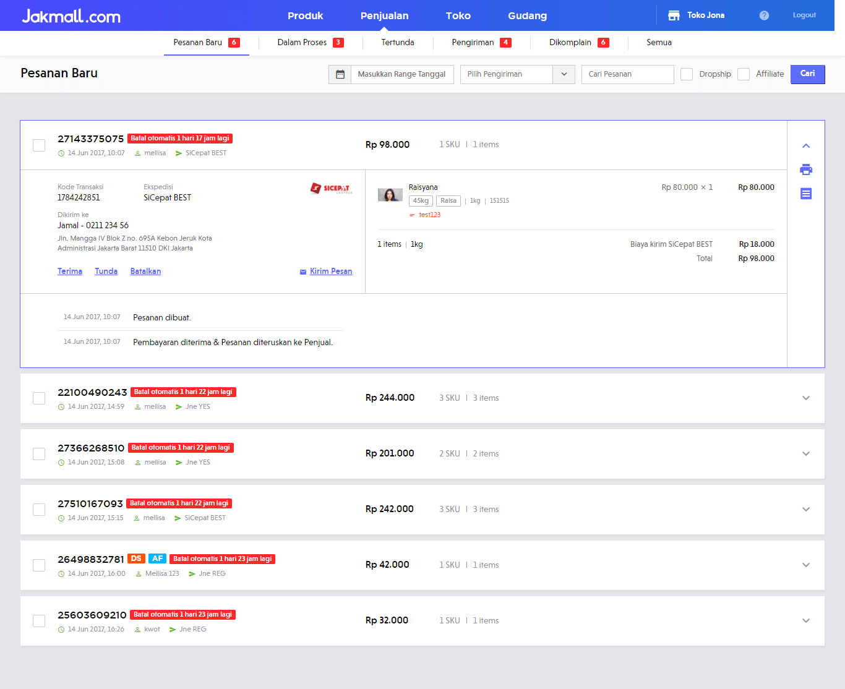Click the Raisa variant tag
The image size is (845, 689).
[448, 201]
